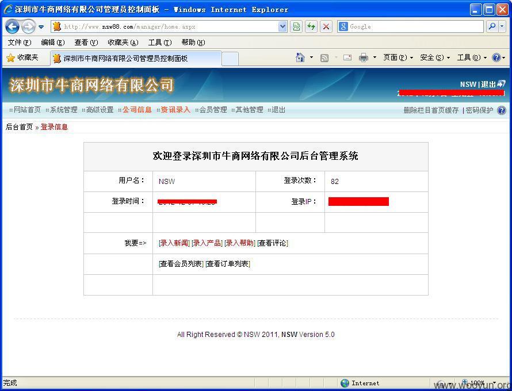The image size is (512, 391).
Task: Click the 查看会员列表 link
Action: (181, 264)
